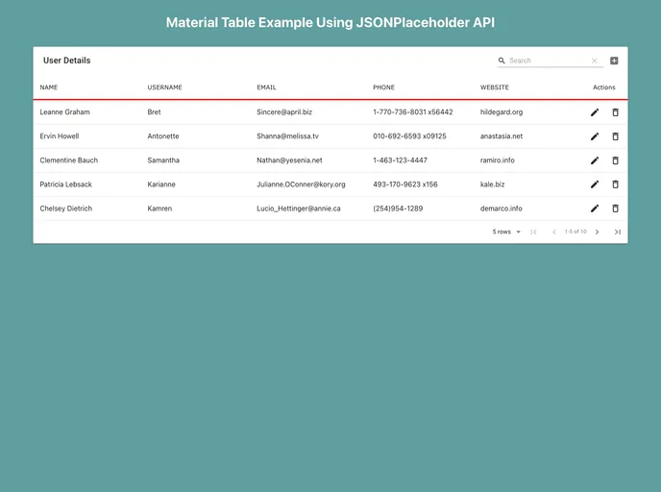Open the 5 rows per page dropdown
Image resolution: width=661 pixels, height=492 pixels.
pos(506,232)
